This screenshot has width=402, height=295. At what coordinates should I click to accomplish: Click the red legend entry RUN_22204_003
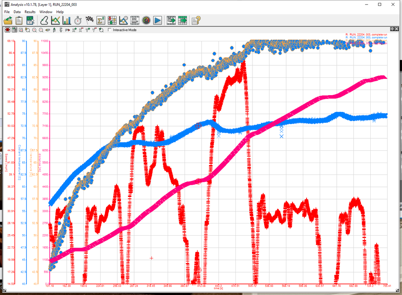pyautogui.click(x=366, y=34)
